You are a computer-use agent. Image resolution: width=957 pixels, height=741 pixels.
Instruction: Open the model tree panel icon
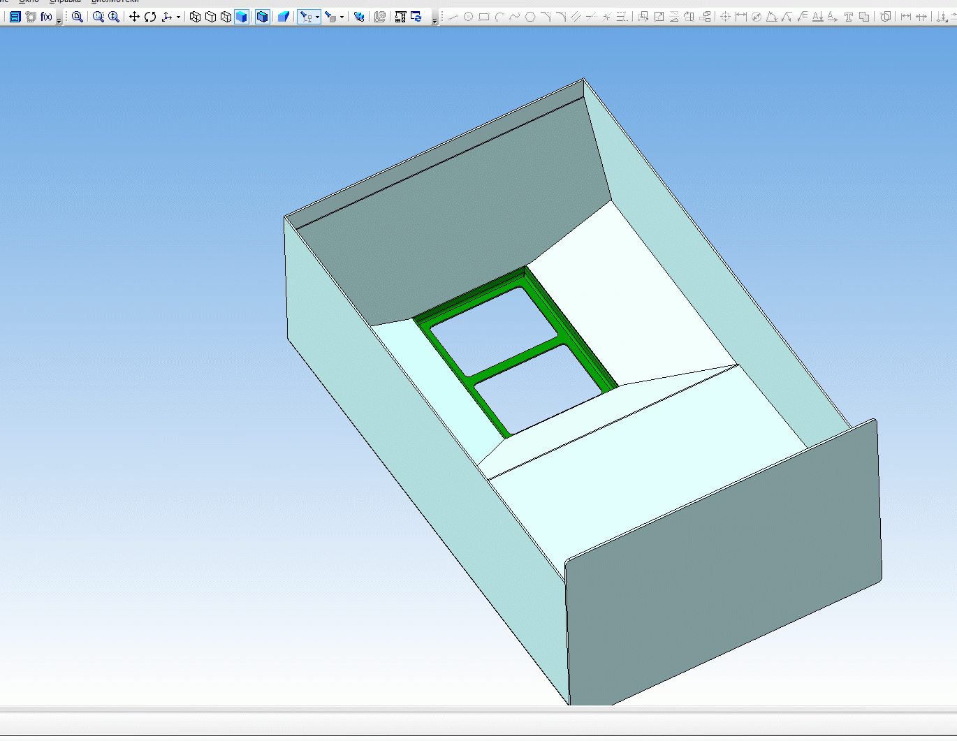click(15, 17)
